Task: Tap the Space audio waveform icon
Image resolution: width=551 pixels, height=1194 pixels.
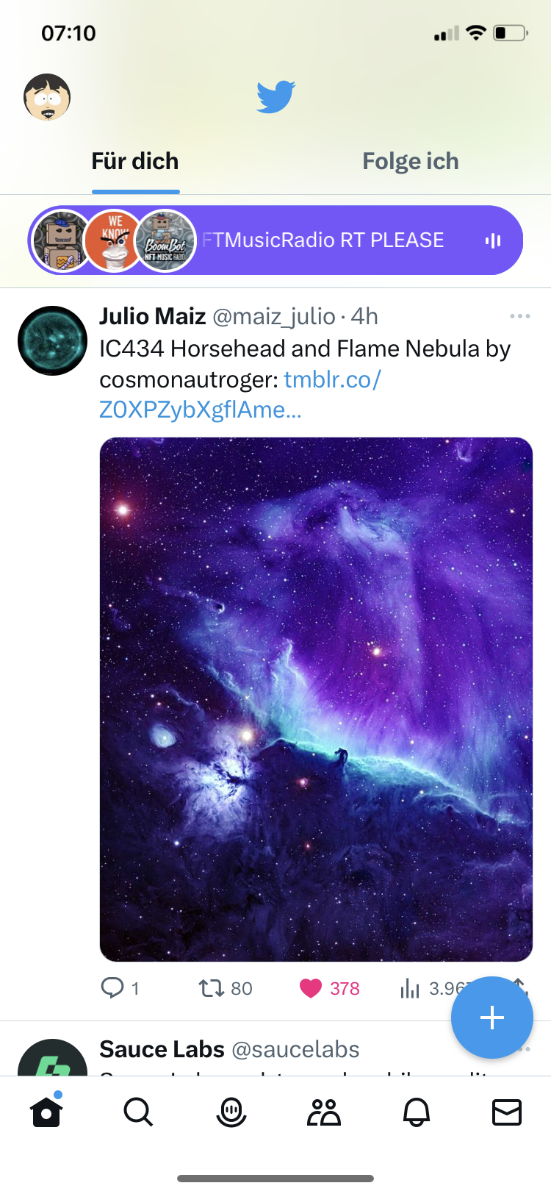Action: (493, 240)
